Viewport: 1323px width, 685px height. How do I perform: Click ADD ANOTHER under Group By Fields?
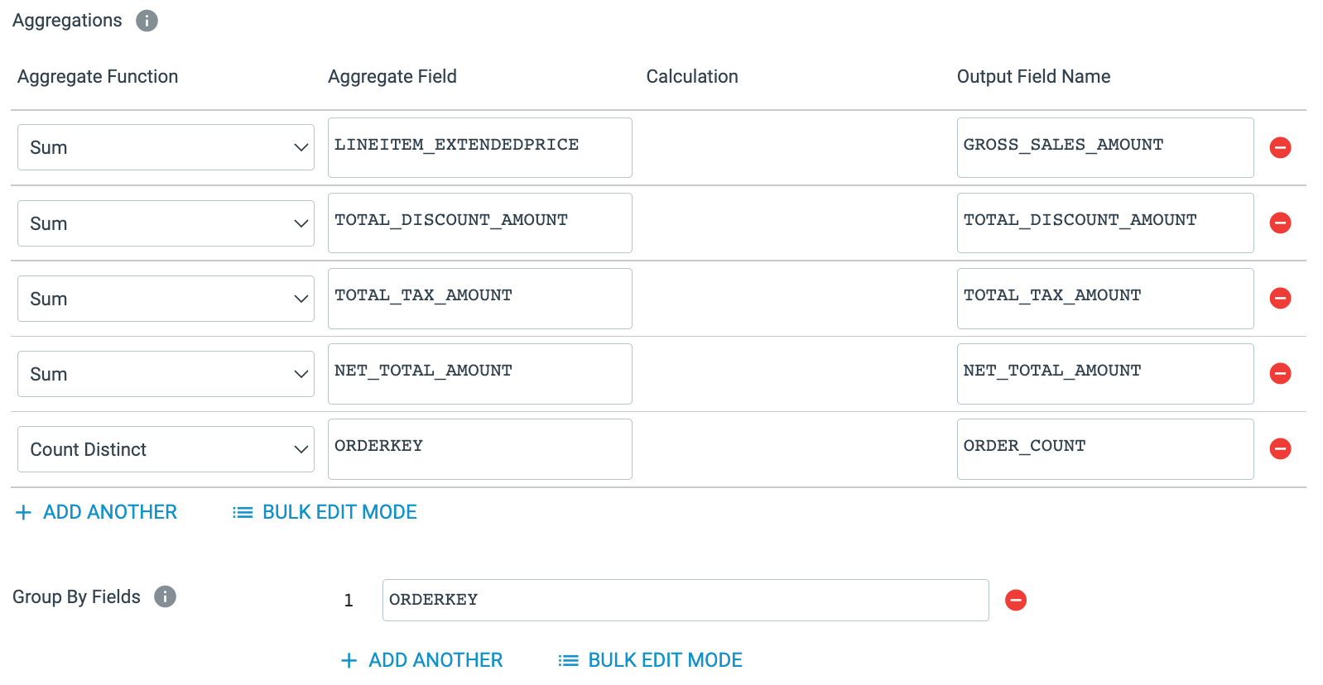421,659
